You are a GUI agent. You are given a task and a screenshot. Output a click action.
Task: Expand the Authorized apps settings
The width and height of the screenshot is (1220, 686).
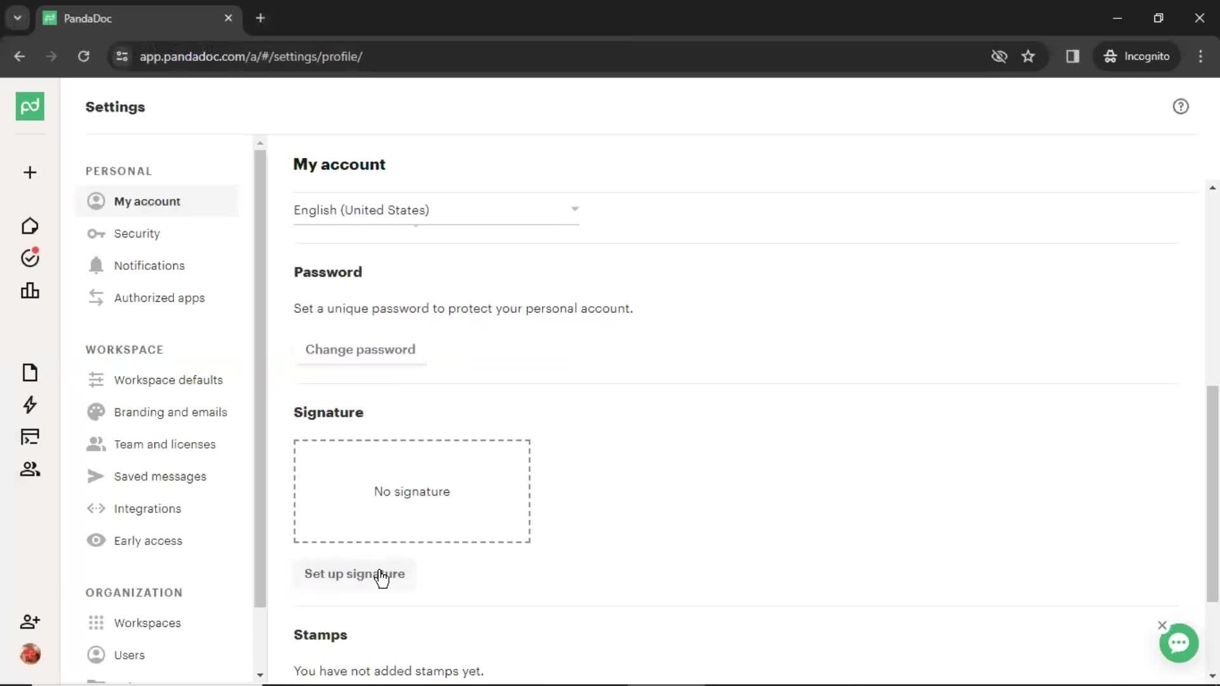pyautogui.click(x=159, y=297)
